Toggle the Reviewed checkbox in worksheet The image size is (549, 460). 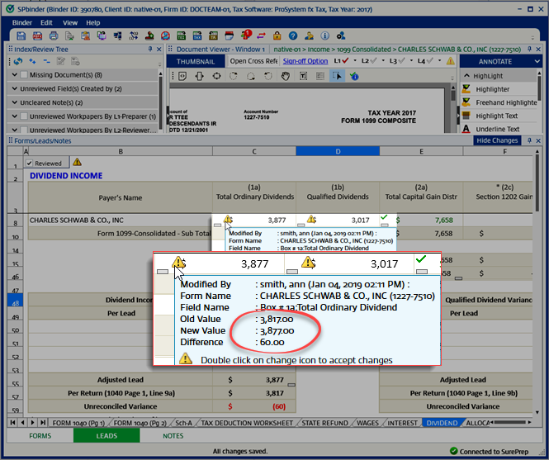click(30, 164)
